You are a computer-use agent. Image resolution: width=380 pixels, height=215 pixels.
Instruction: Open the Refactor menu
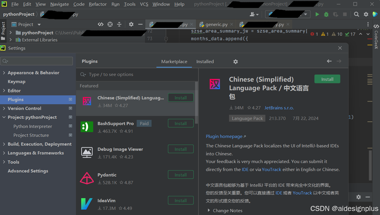tap(98, 4)
